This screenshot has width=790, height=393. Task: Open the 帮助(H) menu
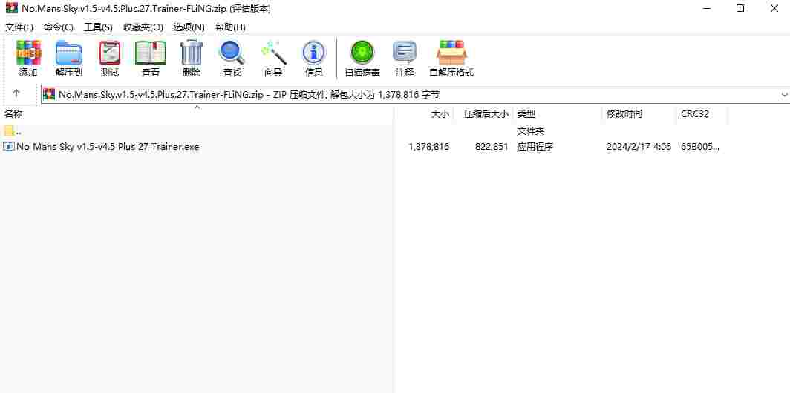pos(230,27)
